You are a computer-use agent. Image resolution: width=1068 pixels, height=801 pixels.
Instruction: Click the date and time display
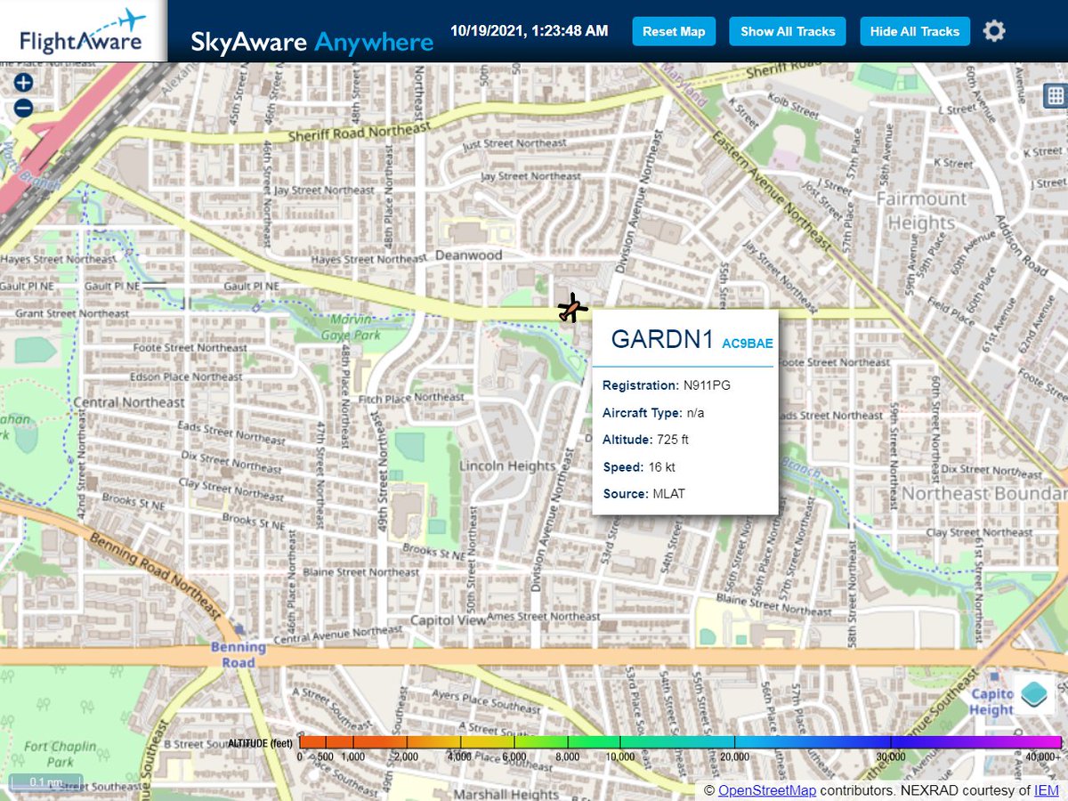click(530, 31)
